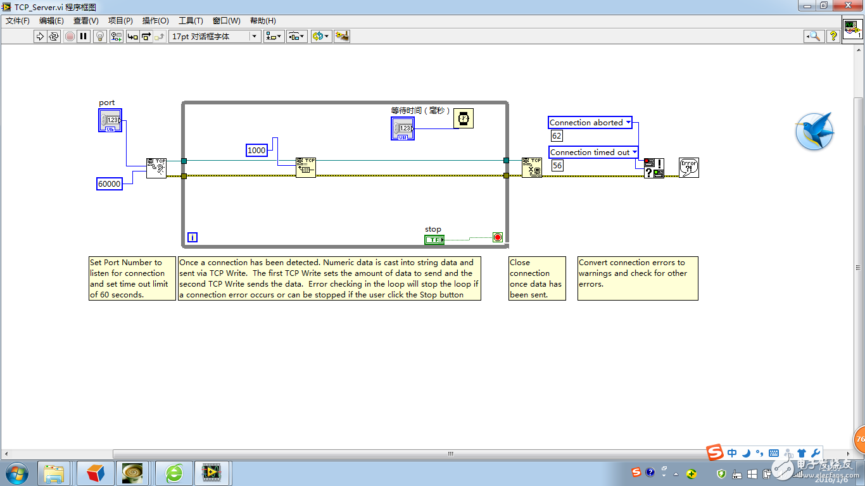
Task: Select the port numeric control terminal
Action: (110, 120)
